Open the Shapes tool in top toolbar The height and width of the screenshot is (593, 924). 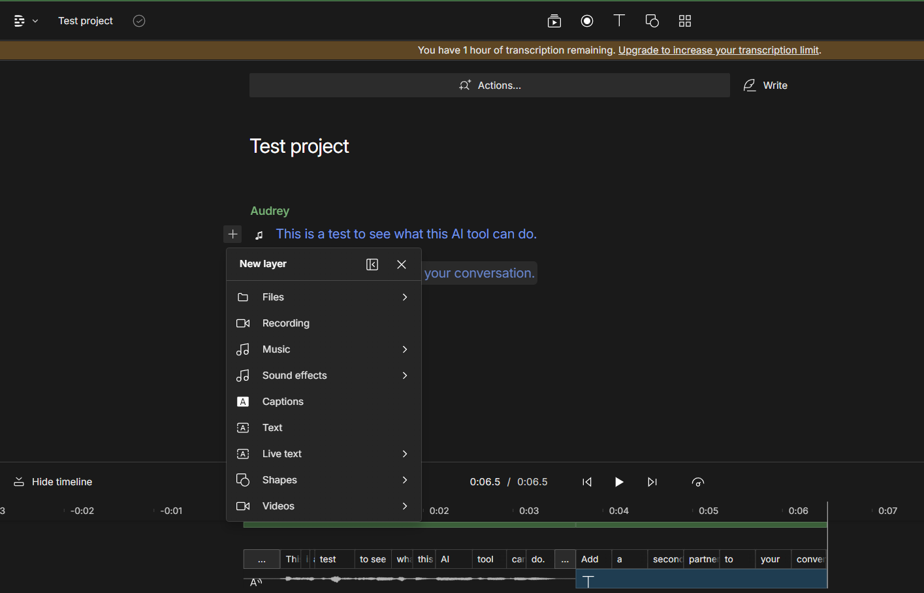(x=652, y=21)
